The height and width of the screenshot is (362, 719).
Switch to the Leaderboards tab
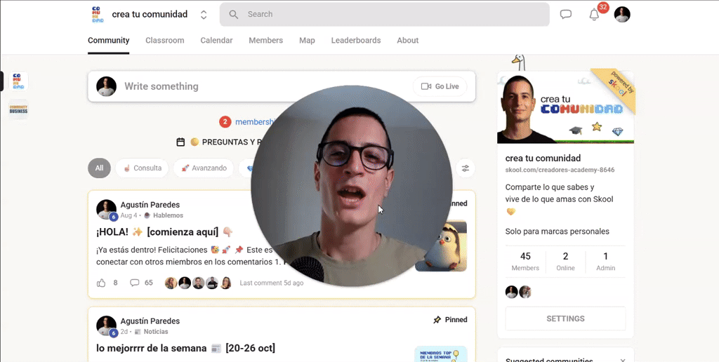pyautogui.click(x=356, y=40)
